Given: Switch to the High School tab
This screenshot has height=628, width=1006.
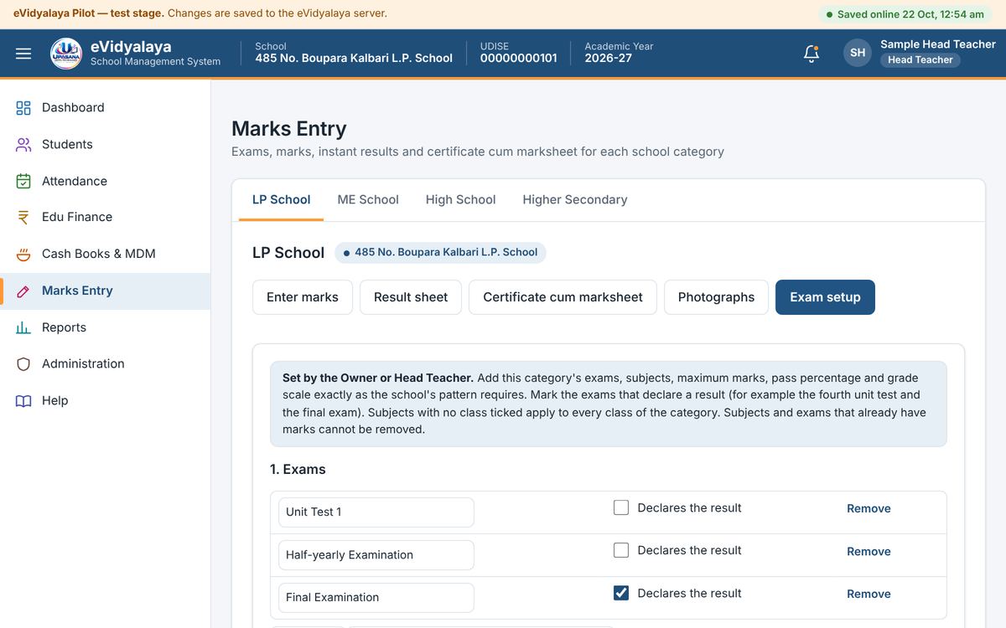Looking at the screenshot, I should click(x=460, y=200).
